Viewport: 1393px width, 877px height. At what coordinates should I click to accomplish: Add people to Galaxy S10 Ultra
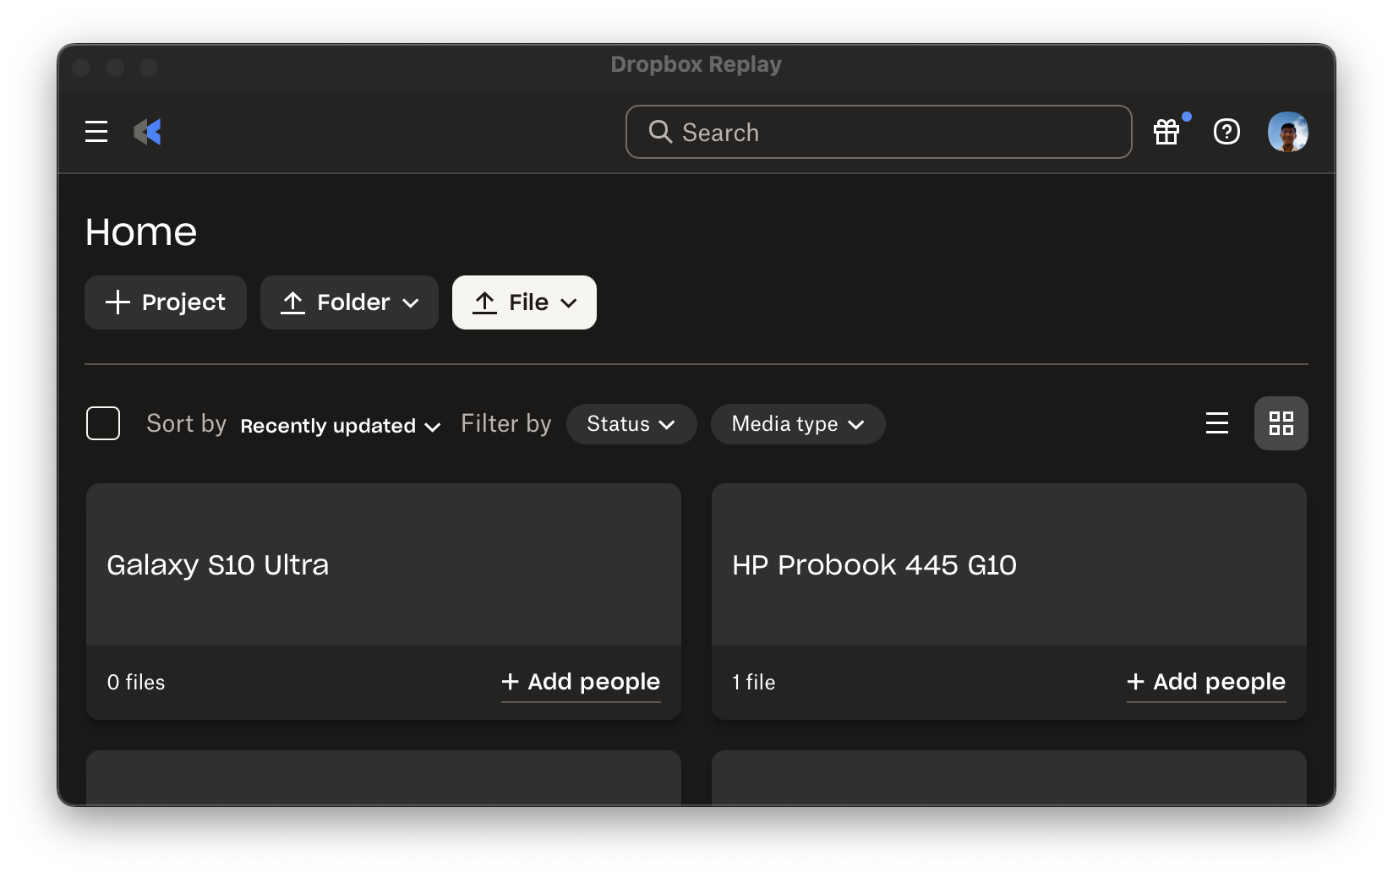point(581,682)
